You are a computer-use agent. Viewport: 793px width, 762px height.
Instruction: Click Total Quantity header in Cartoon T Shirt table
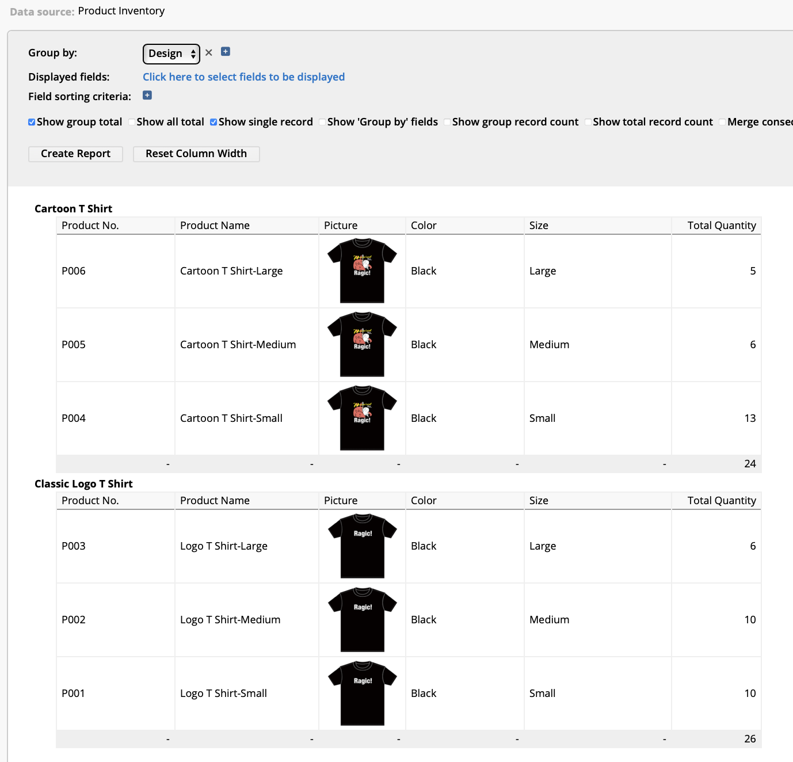point(721,226)
